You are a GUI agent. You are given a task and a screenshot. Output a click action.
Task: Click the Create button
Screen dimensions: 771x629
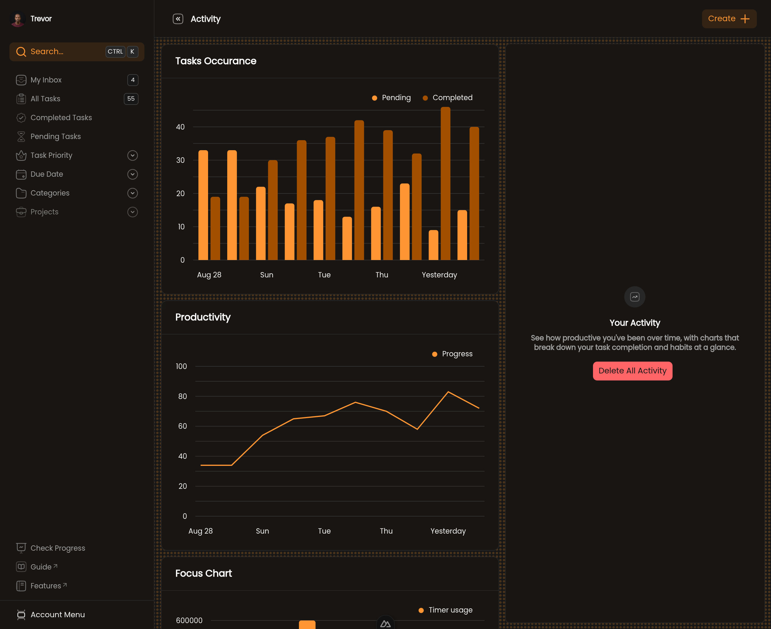pyautogui.click(x=729, y=19)
